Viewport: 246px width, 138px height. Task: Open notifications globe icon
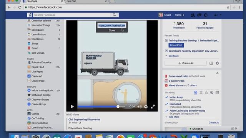(206, 15)
